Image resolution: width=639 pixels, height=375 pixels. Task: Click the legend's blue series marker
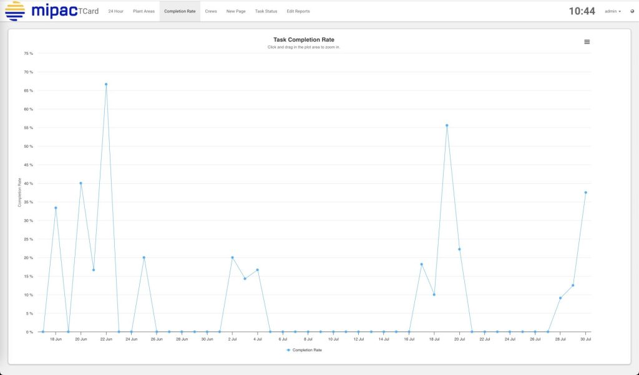click(x=288, y=350)
